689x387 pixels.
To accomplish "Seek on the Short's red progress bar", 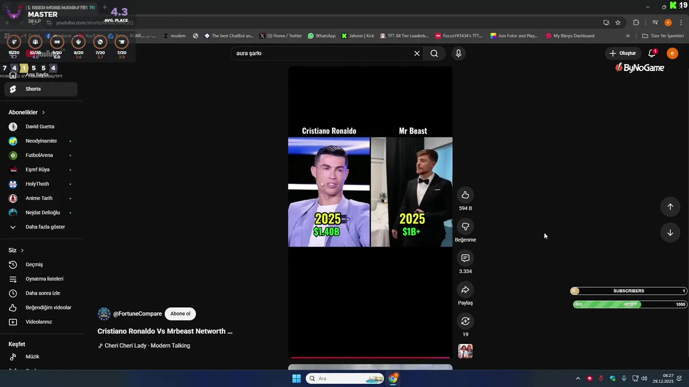I will tap(370, 357).
